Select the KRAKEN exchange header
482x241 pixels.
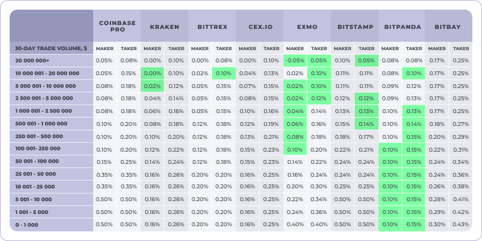click(x=165, y=26)
